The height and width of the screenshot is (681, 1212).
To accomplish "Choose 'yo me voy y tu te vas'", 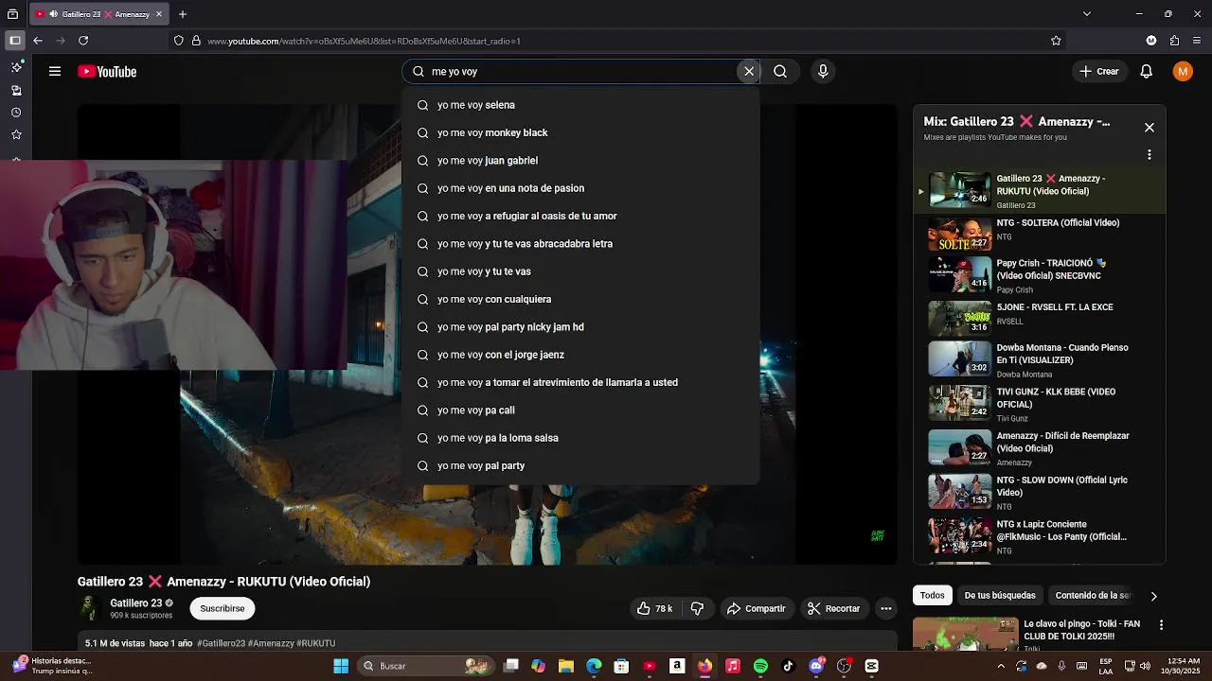I will (x=580, y=271).
